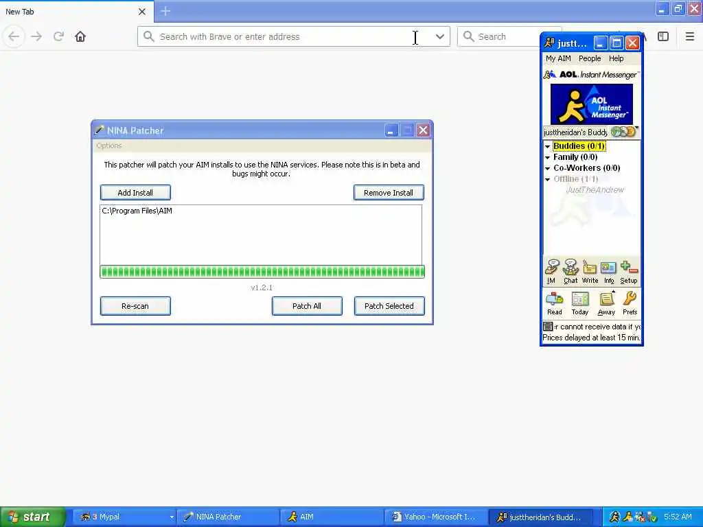Open a new browser tab

(165, 11)
